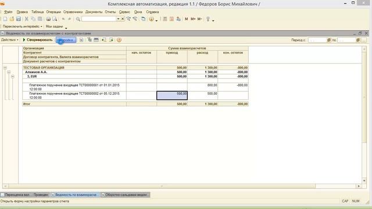Image resolution: width=372 pixels, height=209 pixels.
Task: Open Операции menu
Action: [x=53, y=12]
